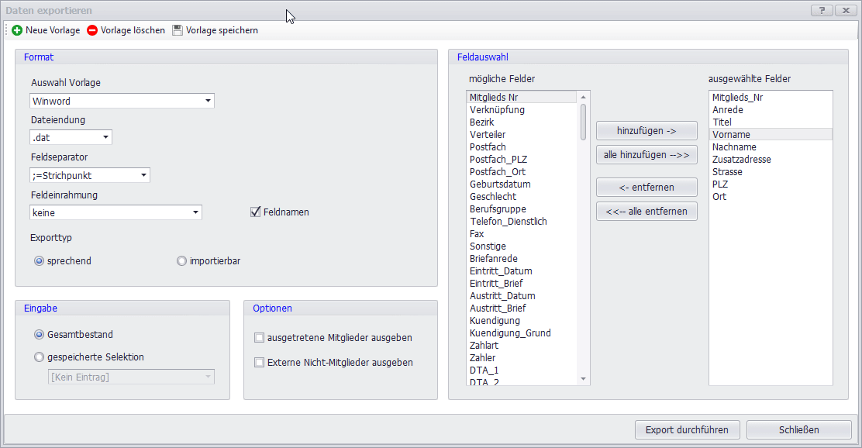
Task: Open the Auswahl Vorlage dropdown
Action: click(208, 101)
